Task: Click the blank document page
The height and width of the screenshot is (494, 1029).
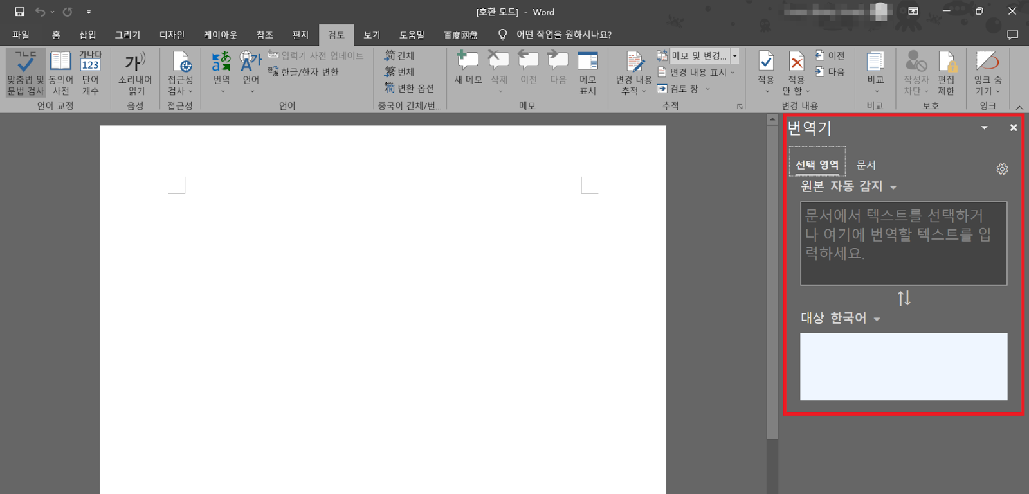Action: (x=383, y=308)
